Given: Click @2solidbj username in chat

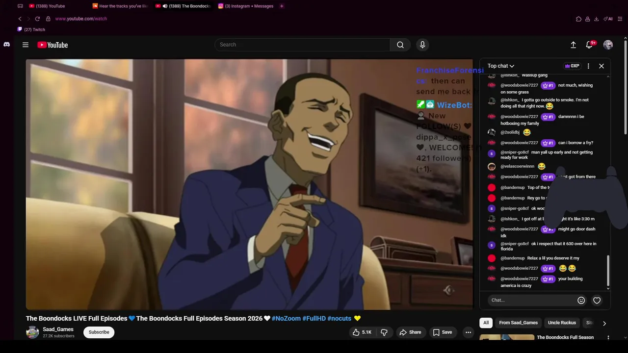Looking at the screenshot, I should pos(510,132).
